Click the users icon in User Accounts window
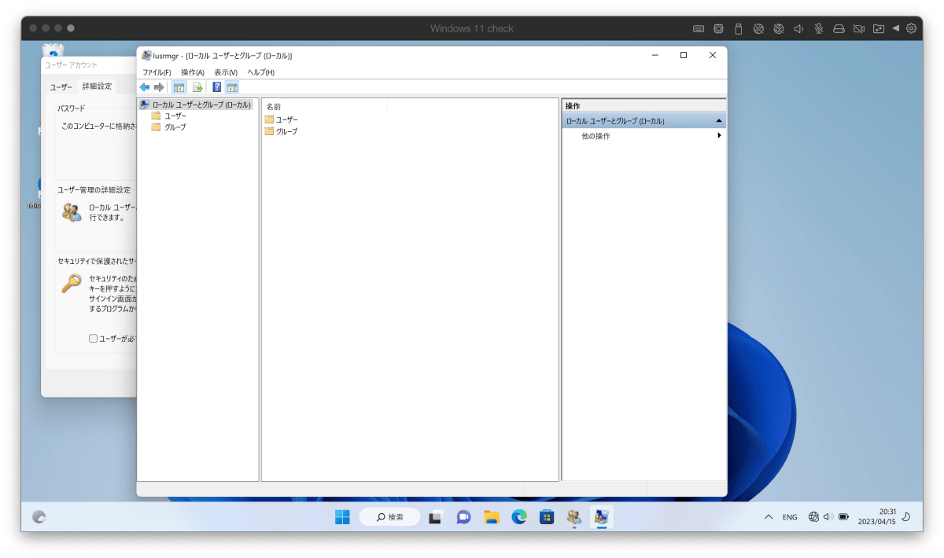This screenshot has height=558, width=944. click(72, 212)
